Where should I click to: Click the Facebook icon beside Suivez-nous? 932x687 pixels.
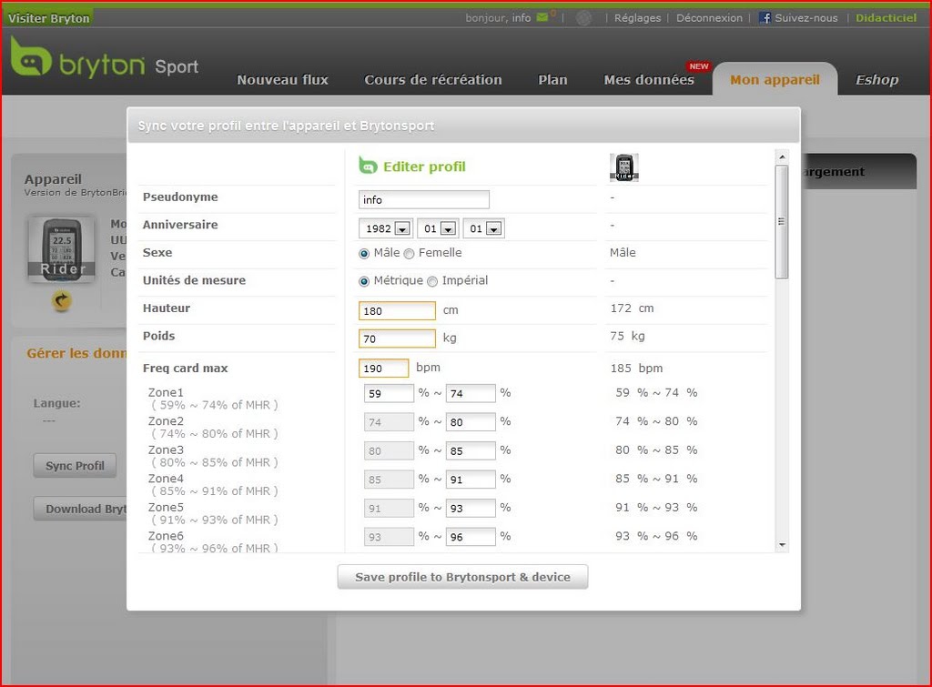[x=765, y=18]
